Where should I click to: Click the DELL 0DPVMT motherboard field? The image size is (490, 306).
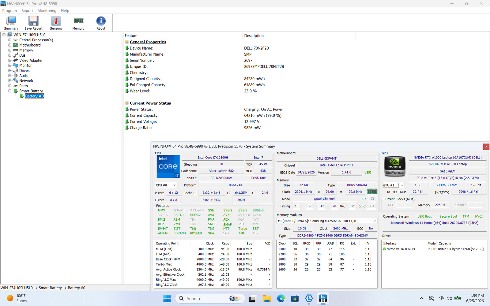(x=326, y=159)
